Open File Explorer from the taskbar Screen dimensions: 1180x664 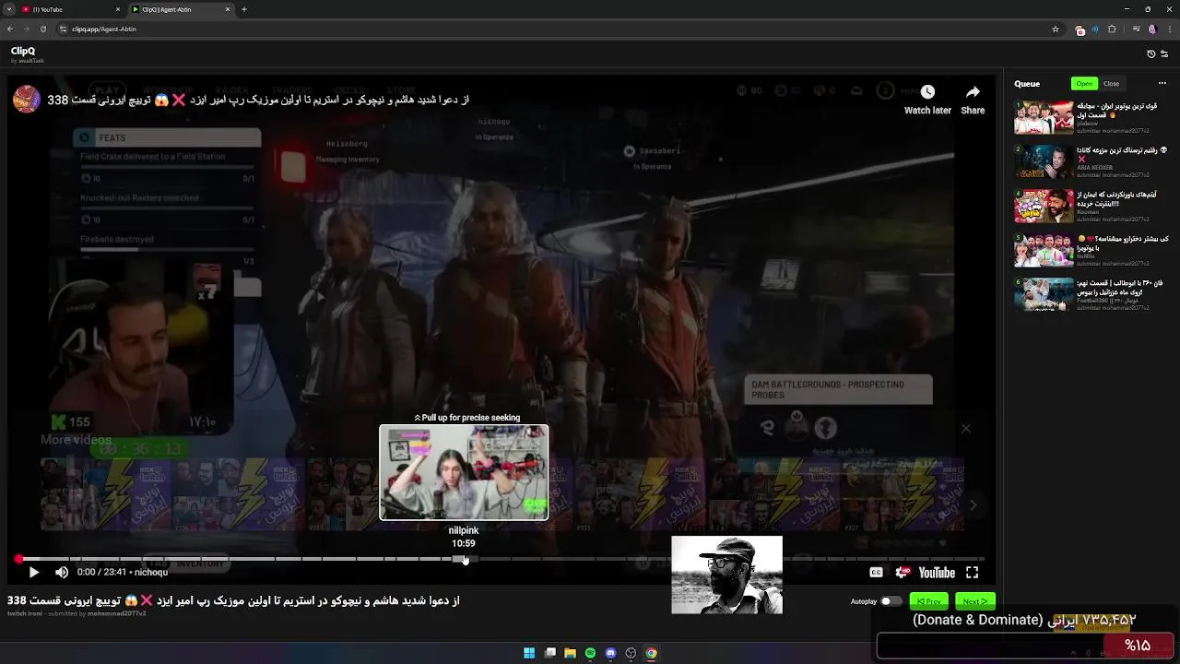(570, 653)
